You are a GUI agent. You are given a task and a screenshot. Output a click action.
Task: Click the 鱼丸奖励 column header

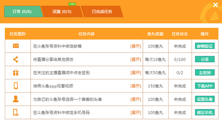[155, 34]
